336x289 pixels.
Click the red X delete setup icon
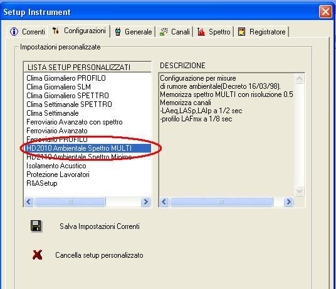[37, 255]
